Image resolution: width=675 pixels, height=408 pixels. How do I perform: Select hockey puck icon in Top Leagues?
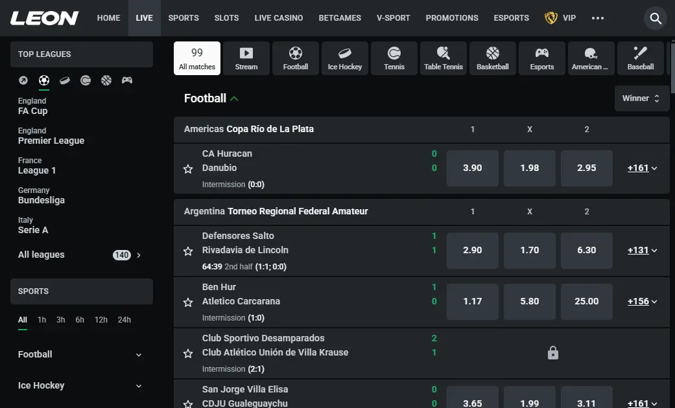click(65, 80)
